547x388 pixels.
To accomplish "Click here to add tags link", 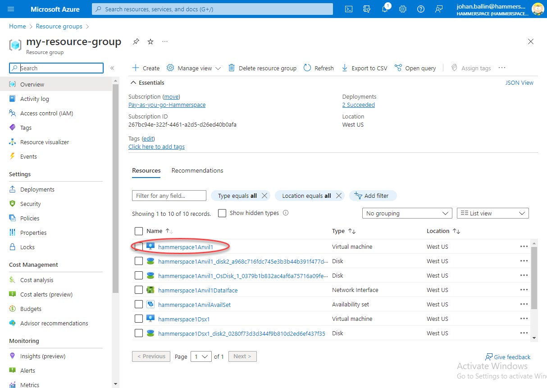I will pos(156,146).
